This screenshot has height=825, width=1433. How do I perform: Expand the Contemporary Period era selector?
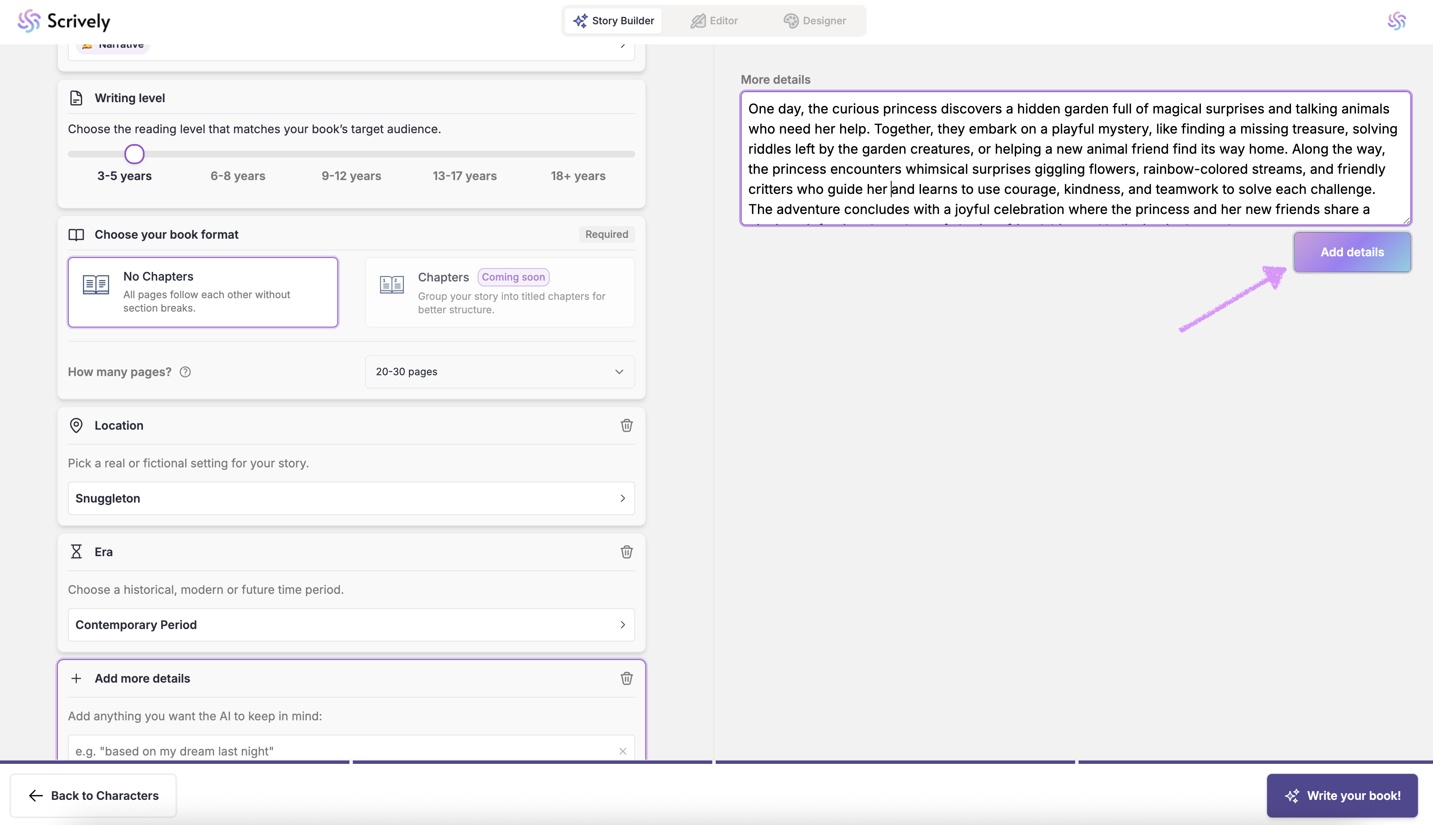(351, 624)
